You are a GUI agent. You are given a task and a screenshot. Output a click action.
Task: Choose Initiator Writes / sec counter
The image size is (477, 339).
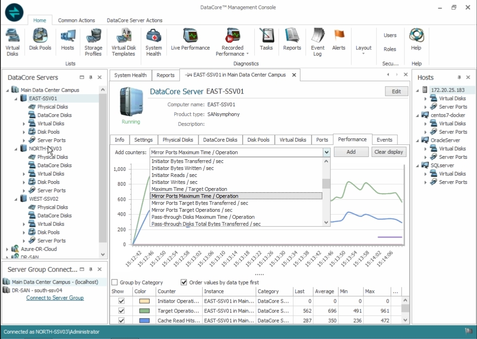236,182
